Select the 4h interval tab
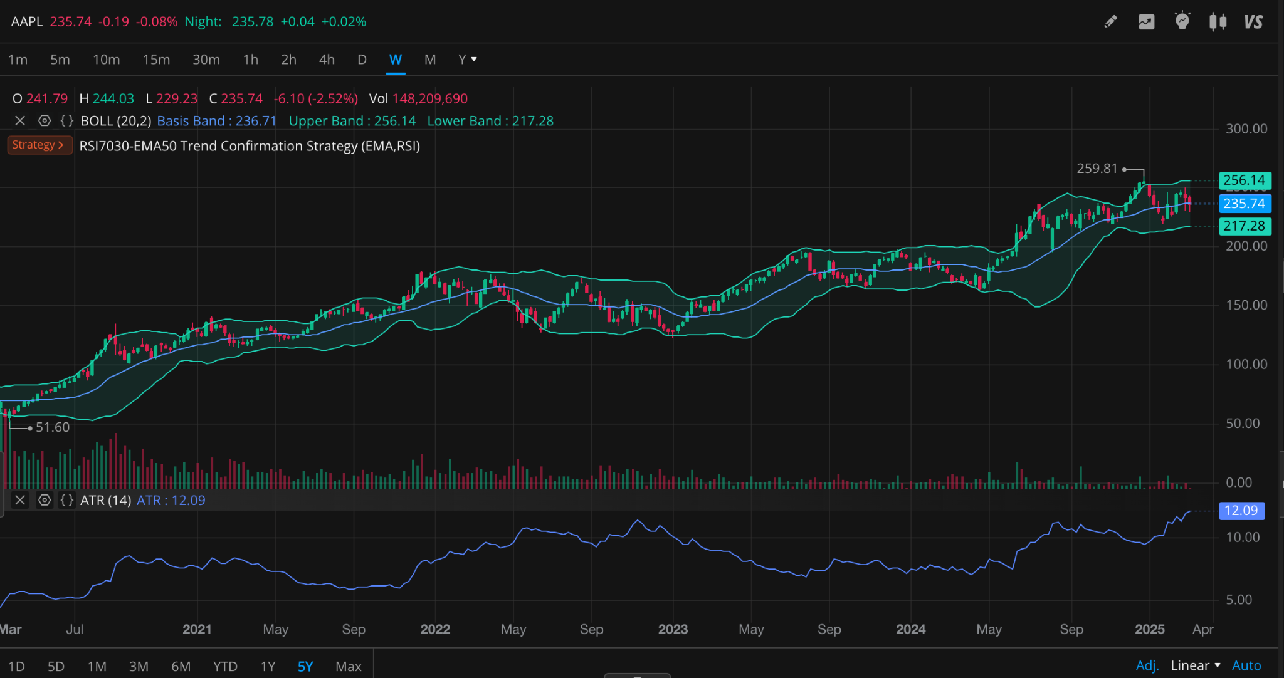 pos(327,59)
